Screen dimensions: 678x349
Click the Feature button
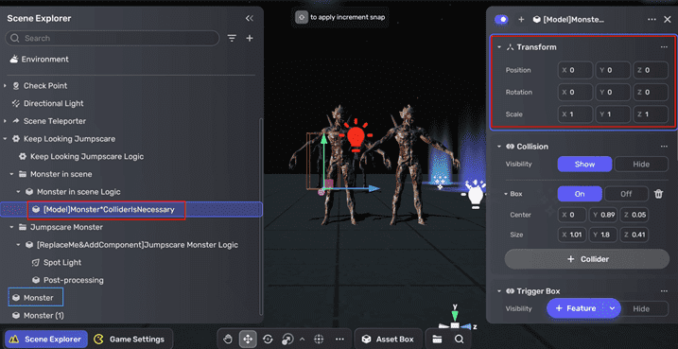576,308
